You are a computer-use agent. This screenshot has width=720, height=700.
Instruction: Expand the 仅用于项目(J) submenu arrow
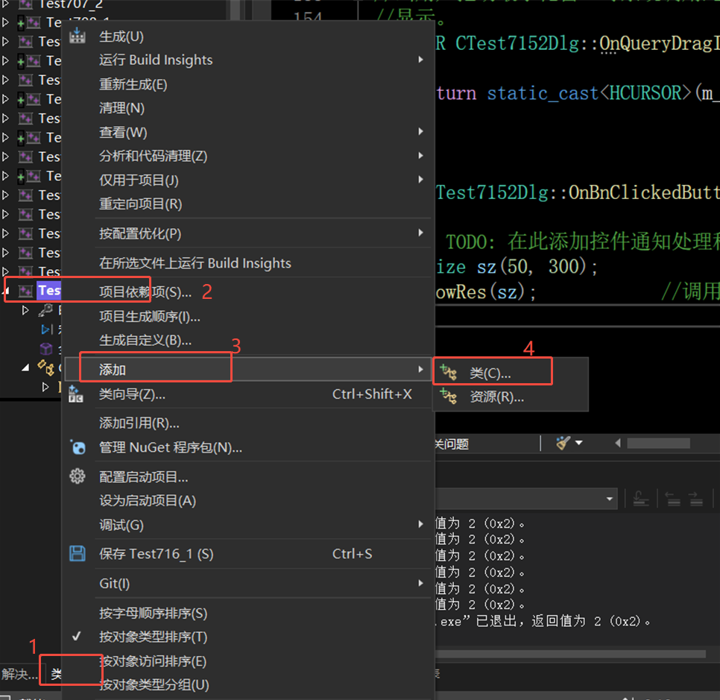[x=420, y=180]
